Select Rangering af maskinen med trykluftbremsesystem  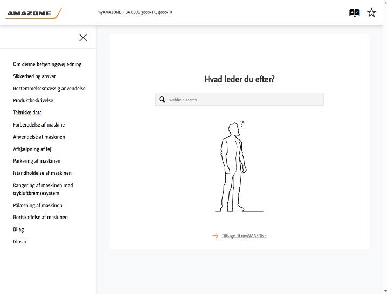click(x=43, y=189)
